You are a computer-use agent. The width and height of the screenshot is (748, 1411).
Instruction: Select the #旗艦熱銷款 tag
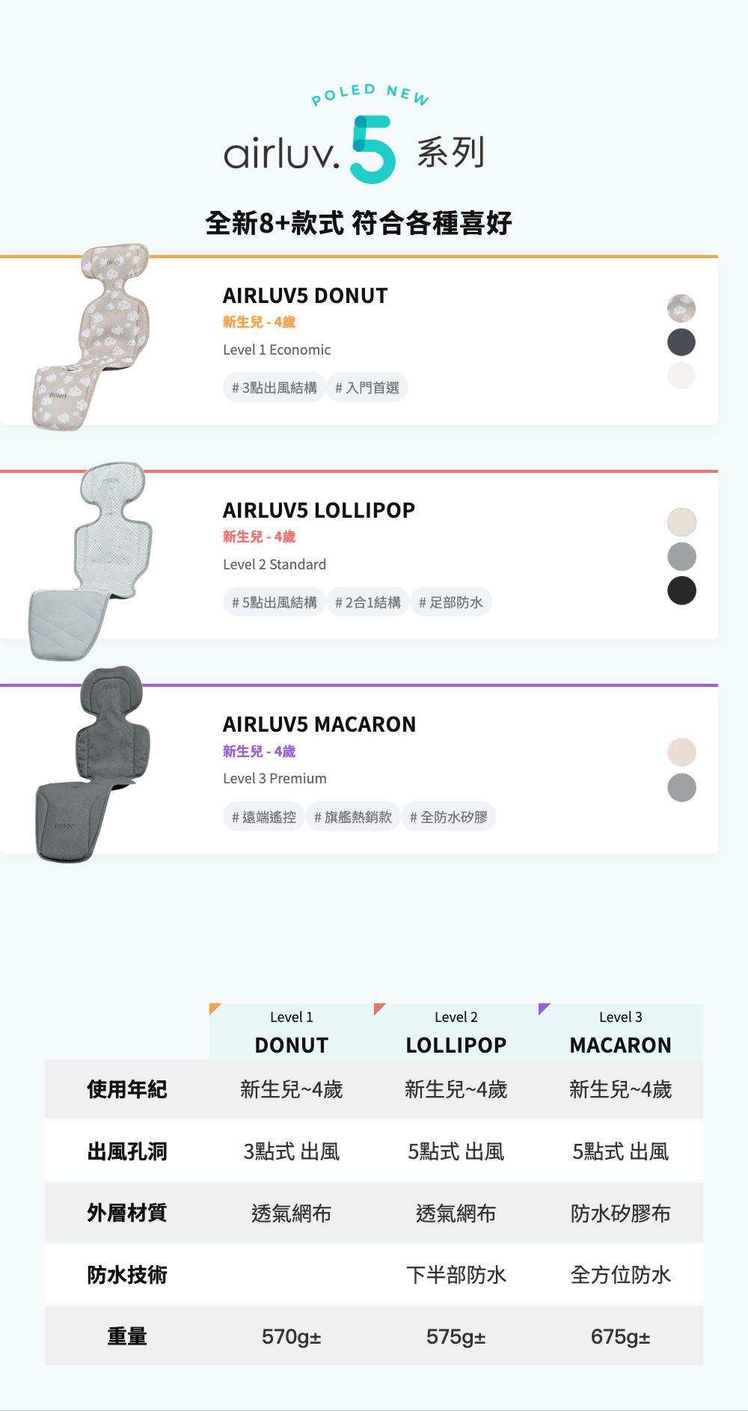pyautogui.click(x=353, y=817)
